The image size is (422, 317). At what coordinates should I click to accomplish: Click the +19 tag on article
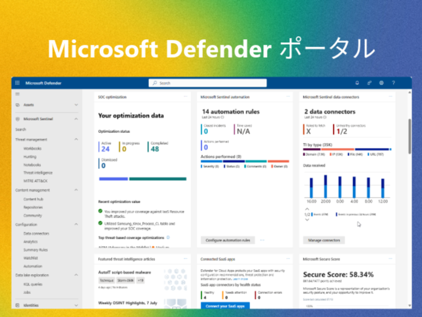coord(140,280)
